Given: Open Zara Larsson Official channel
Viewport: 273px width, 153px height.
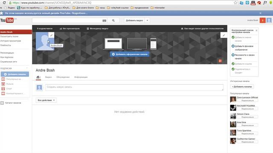Looking at the screenshot, I should 247,97.
